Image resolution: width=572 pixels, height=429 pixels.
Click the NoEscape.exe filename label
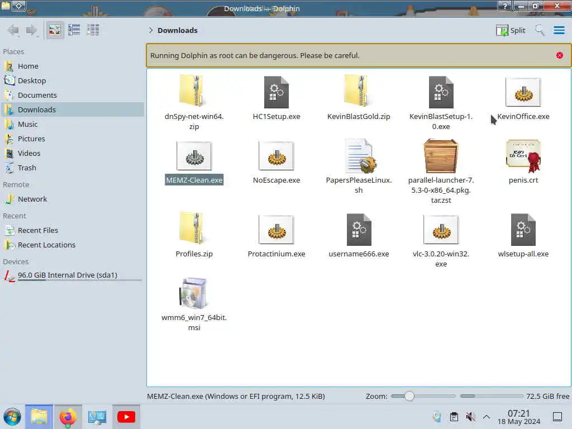pyautogui.click(x=277, y=180)
